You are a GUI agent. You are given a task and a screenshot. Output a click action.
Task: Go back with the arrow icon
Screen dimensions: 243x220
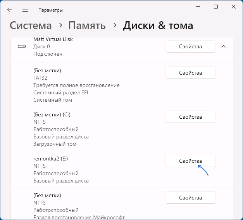[x=10, y=10]
